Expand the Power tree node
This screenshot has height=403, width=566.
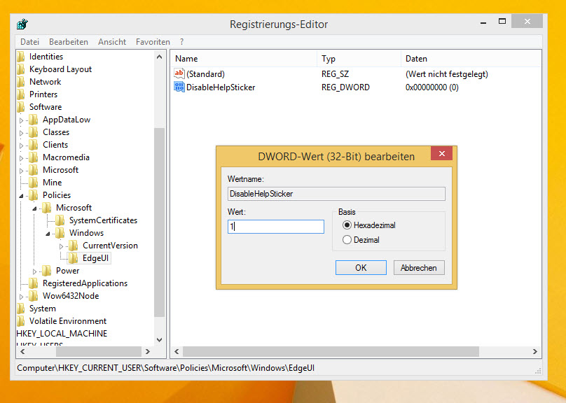coord(34,271)
